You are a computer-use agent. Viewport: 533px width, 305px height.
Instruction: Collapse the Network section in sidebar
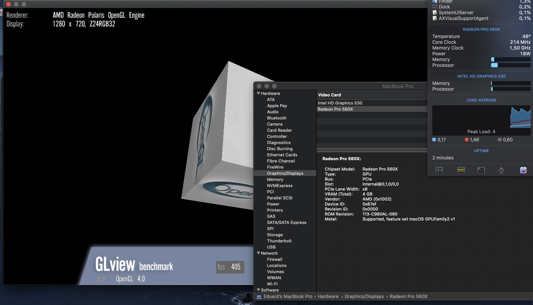[259, 253]
